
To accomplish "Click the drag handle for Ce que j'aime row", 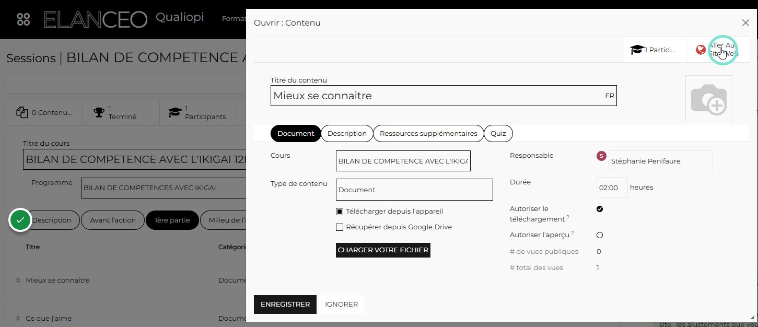I will (x=18, y=319).
